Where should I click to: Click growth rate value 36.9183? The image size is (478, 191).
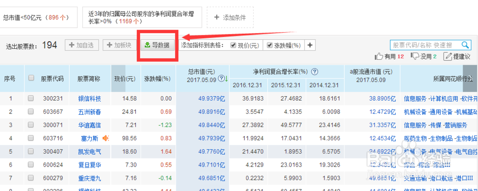(x=253, y=99)
